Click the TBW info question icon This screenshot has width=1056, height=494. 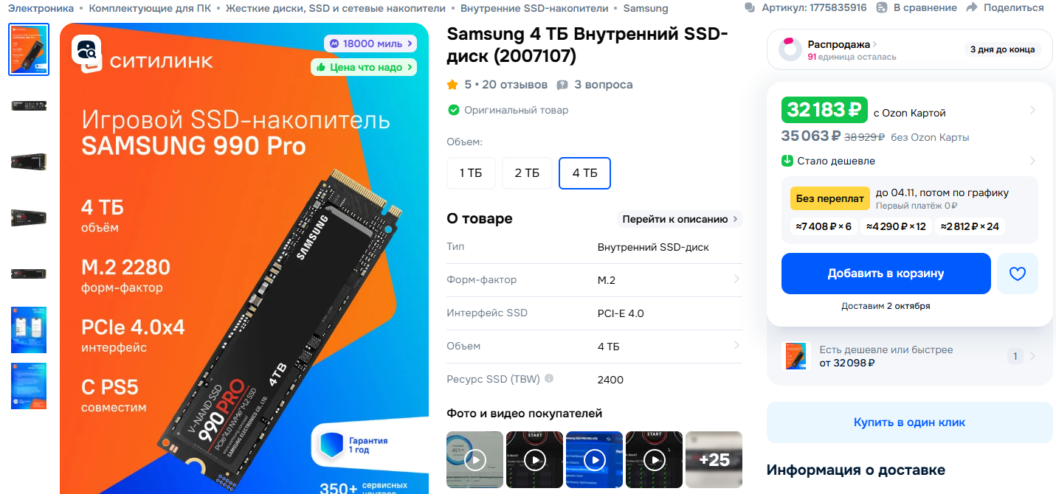(549, 379)
